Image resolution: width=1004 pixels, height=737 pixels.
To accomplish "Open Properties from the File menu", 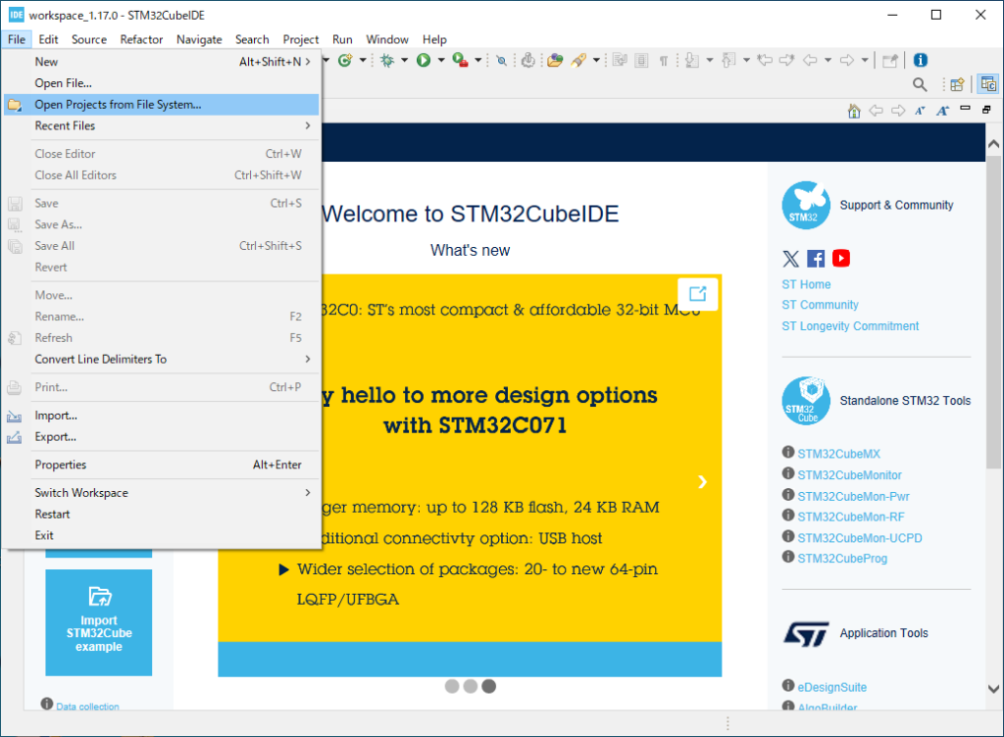I will tap(162, 465).
